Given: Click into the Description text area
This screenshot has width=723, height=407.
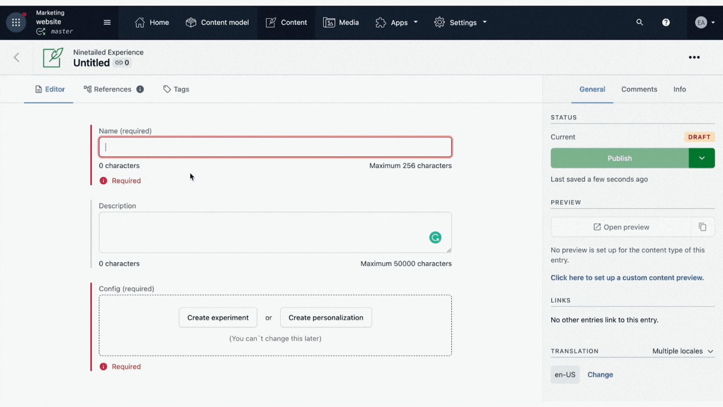Looking at the screenshot, I should pyautogui.click(x=264, y=232).
